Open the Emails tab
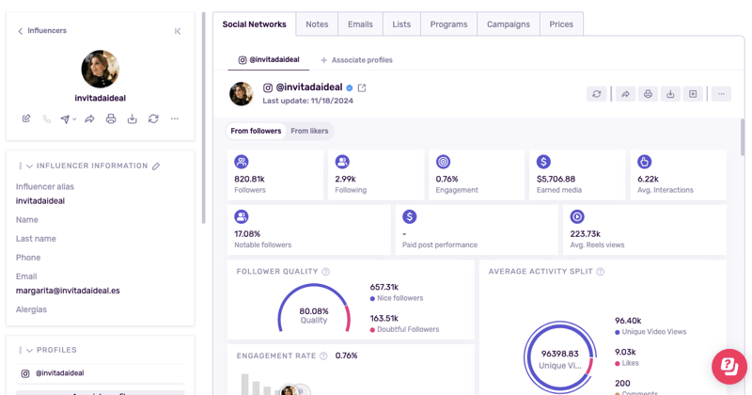The image size is (752, 395). pos(360,24)
